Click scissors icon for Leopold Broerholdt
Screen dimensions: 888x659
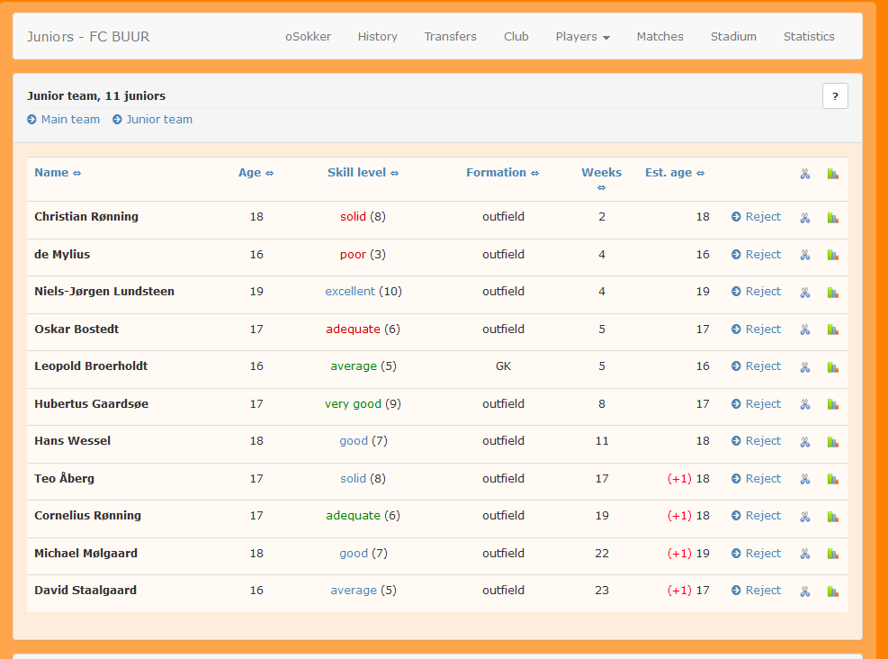point(804,367)
